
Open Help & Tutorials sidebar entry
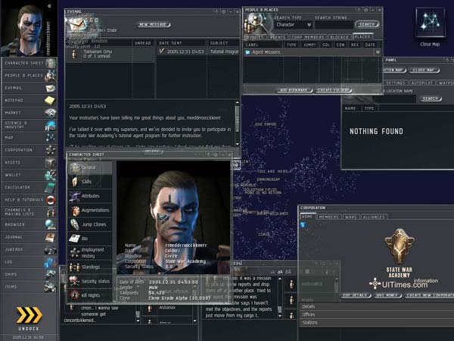29,200
